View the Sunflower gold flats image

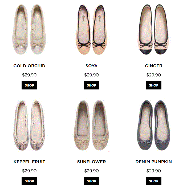[x=91, y=125]
